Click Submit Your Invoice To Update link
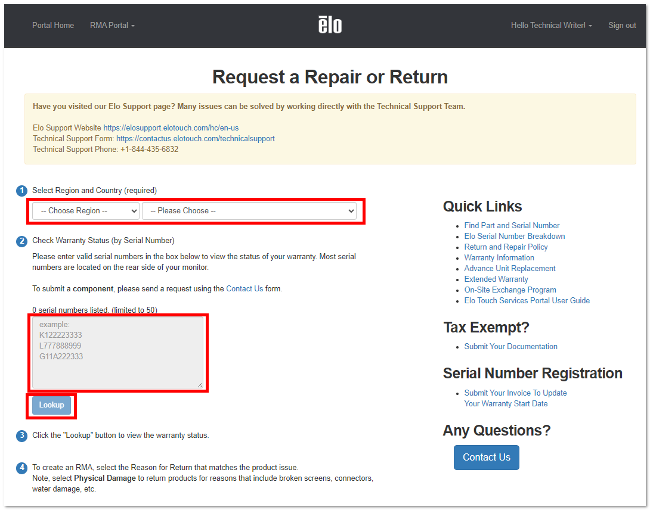Screen dimensions: 650x510 515,398
